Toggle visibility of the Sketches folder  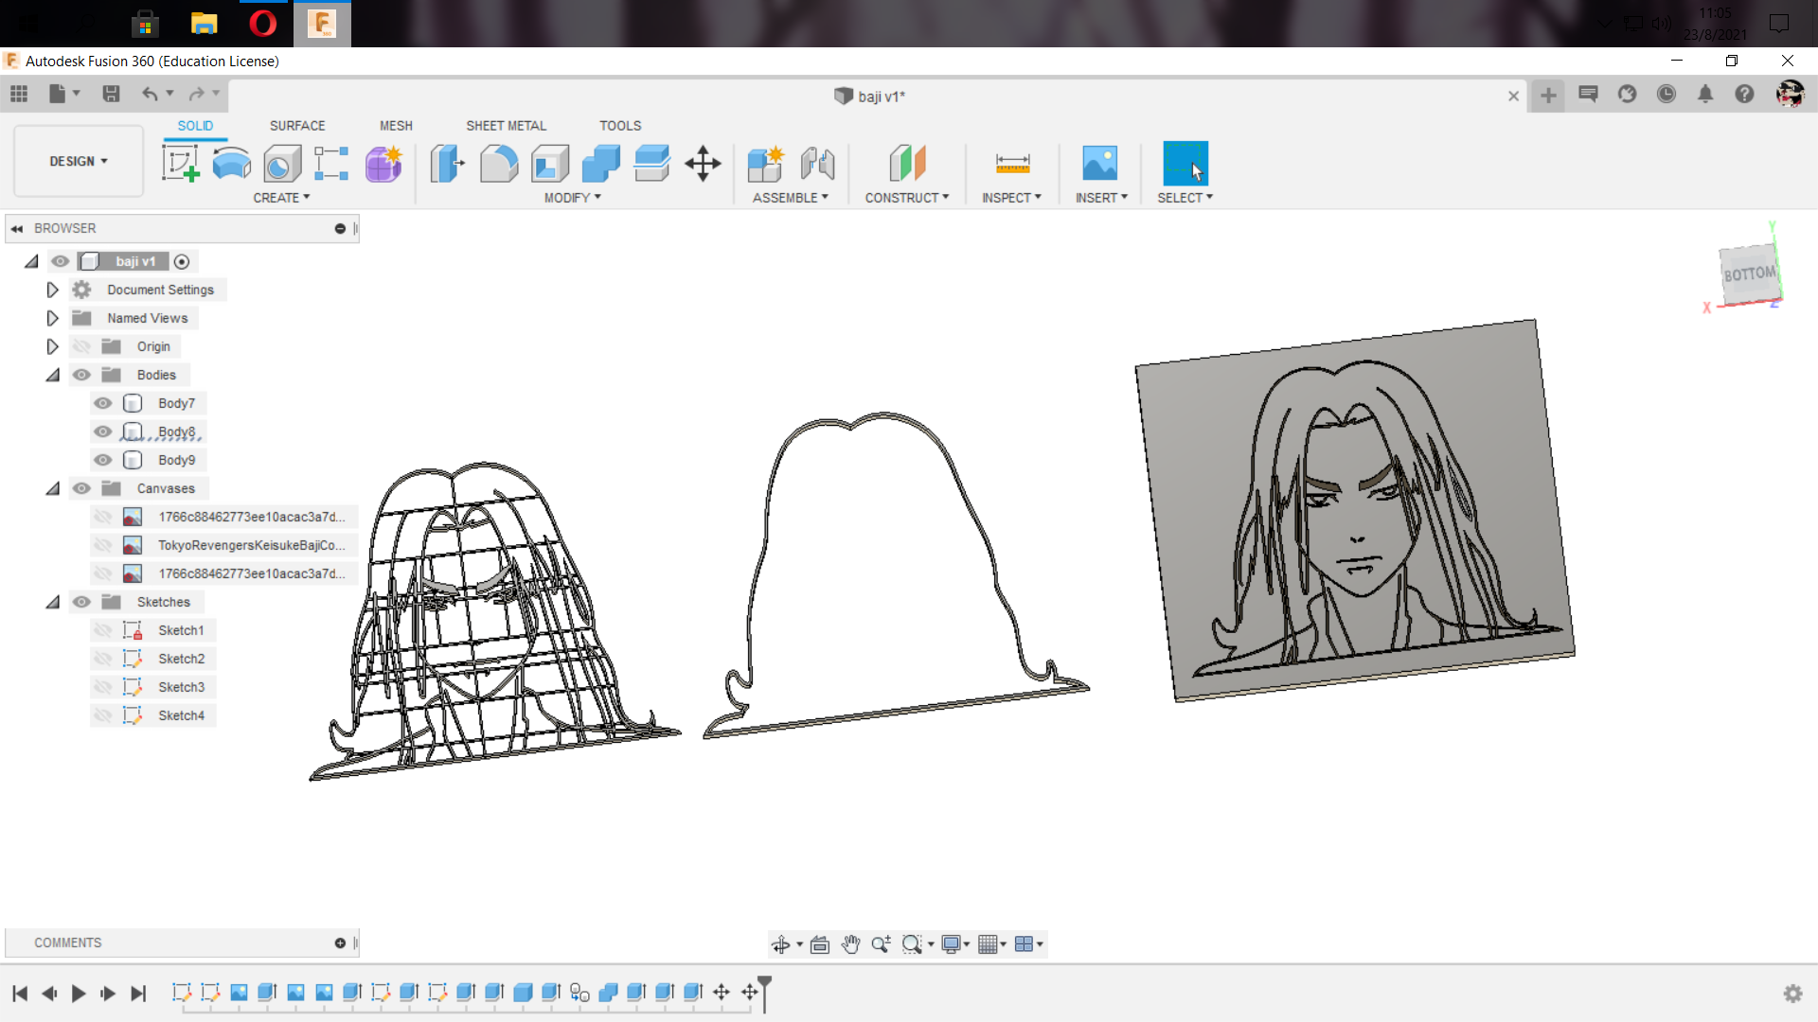[81, 602]
